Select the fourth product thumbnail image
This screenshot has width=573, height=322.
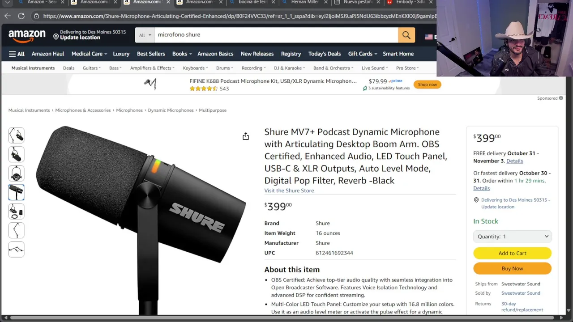[x=16, y=192]
